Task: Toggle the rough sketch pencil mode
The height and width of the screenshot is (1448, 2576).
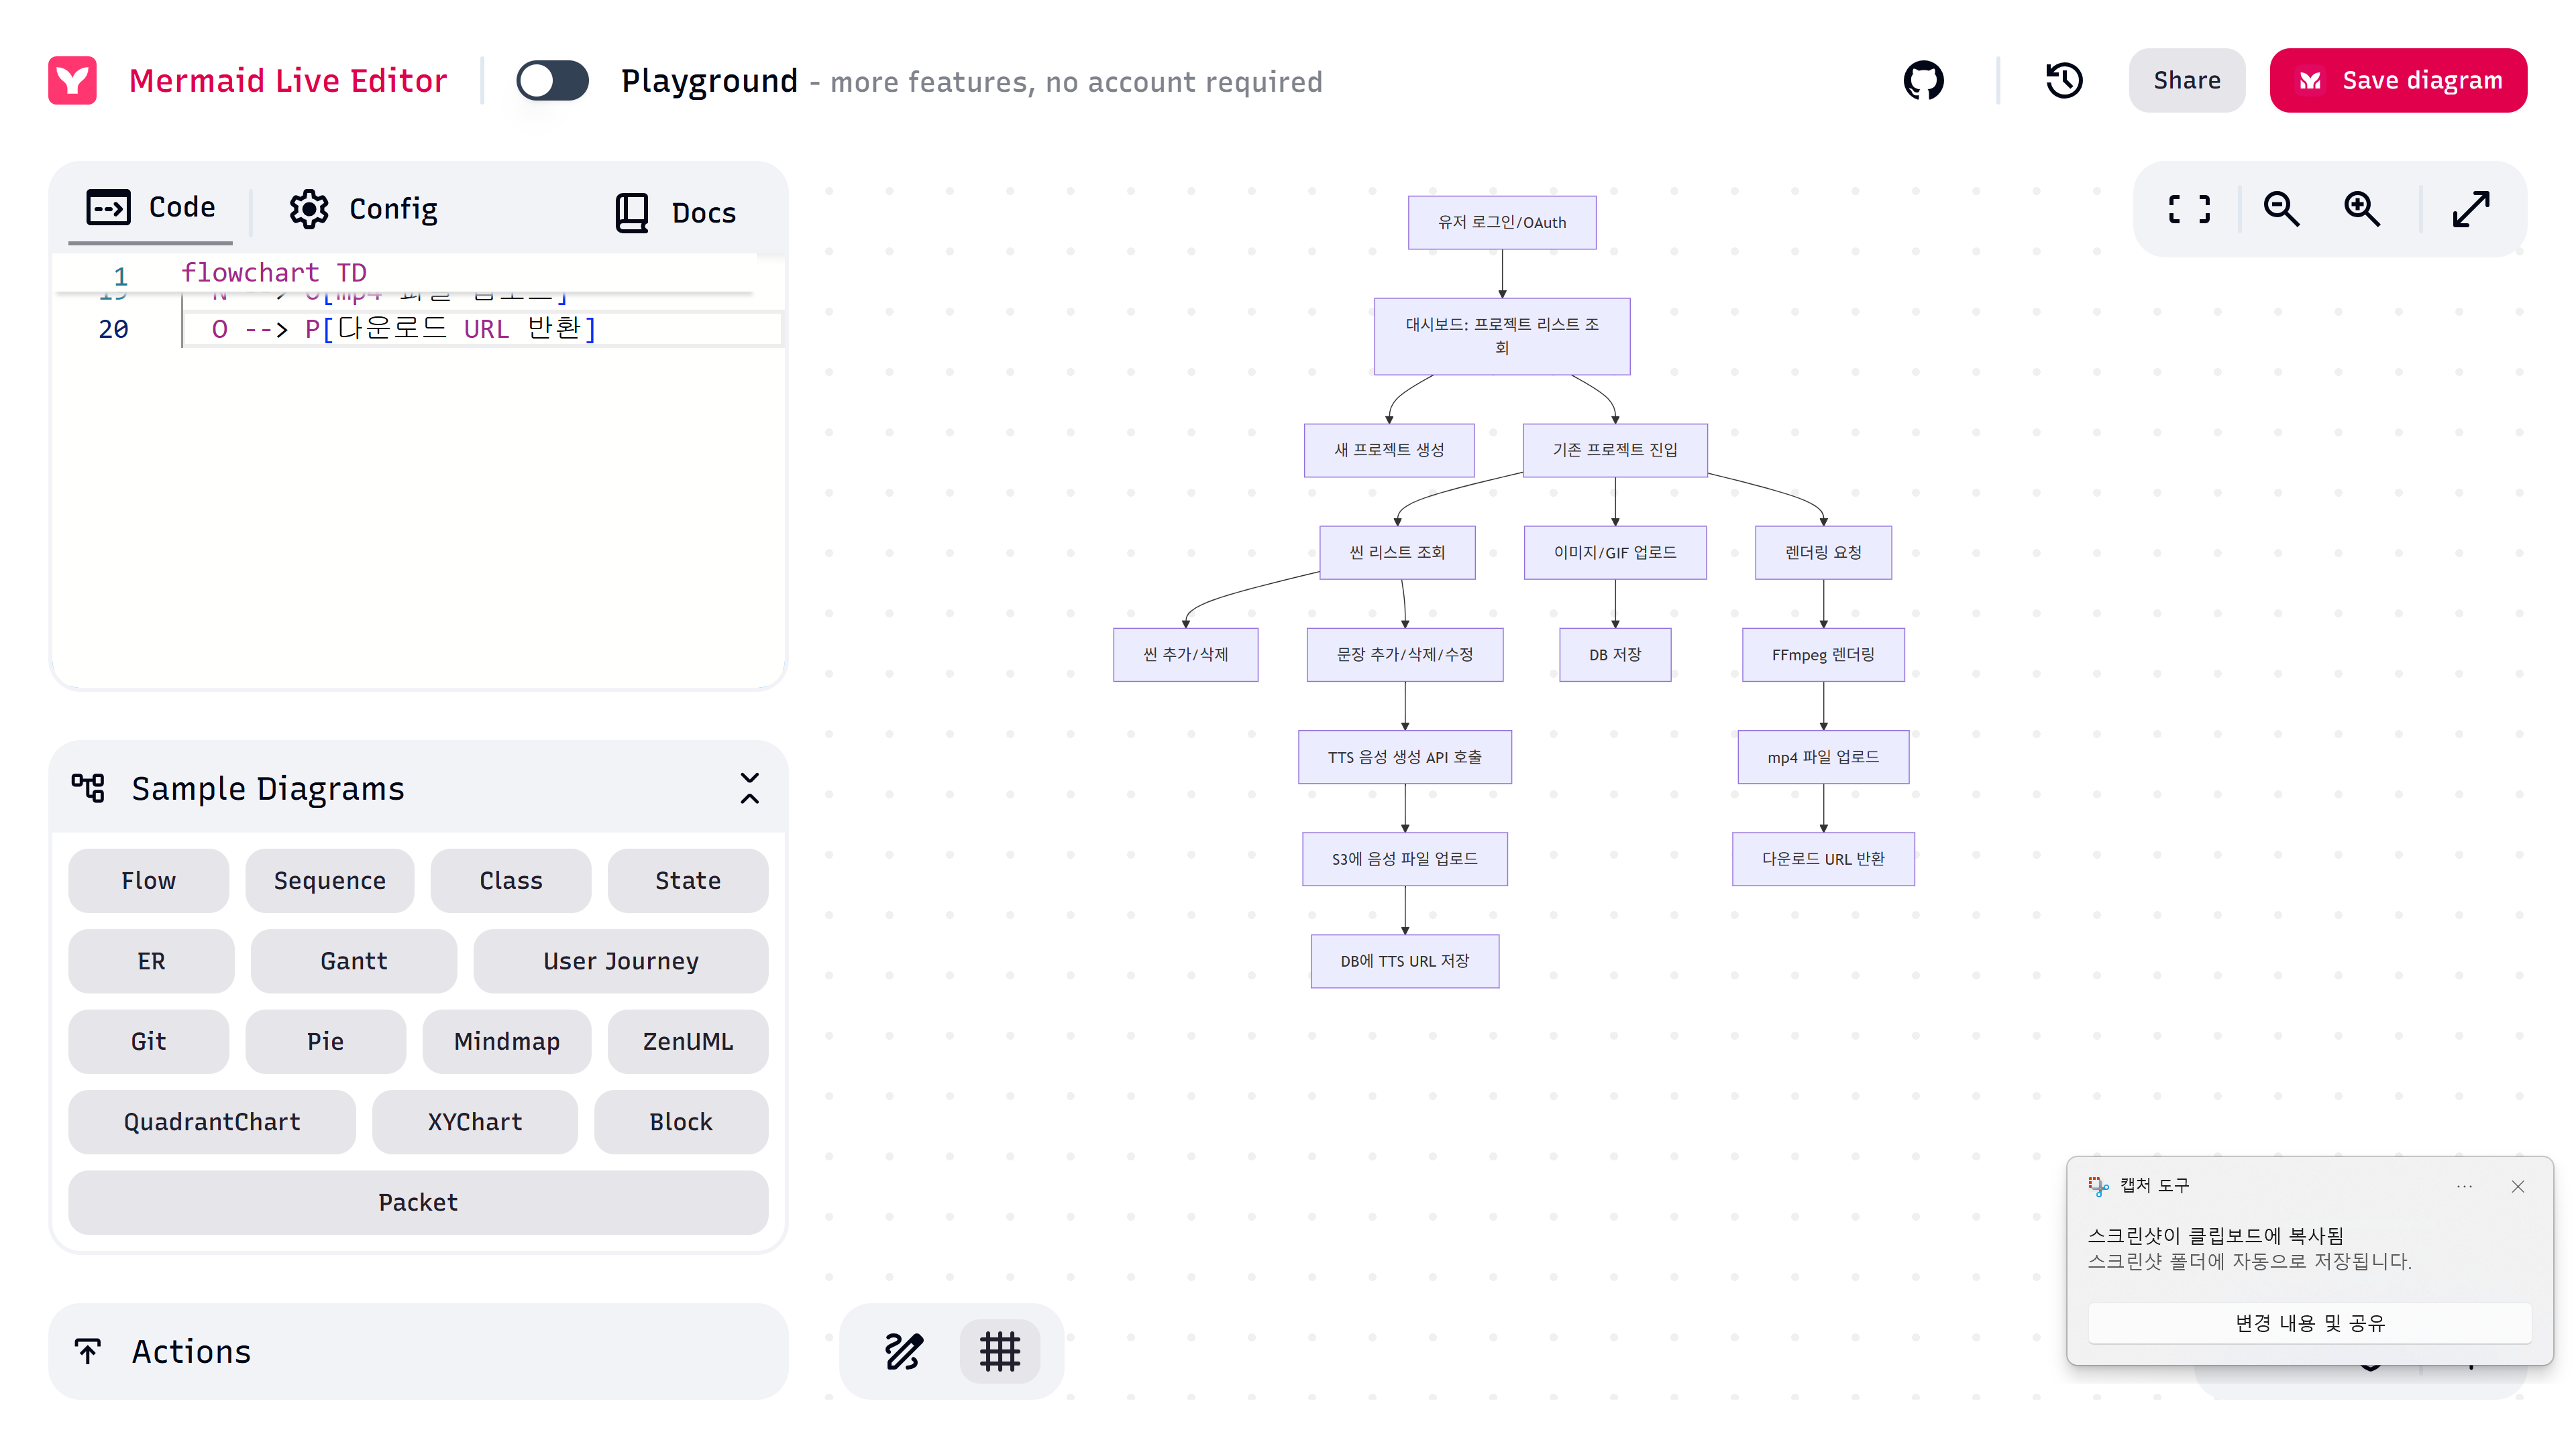Action: (x=903, y=1351)
